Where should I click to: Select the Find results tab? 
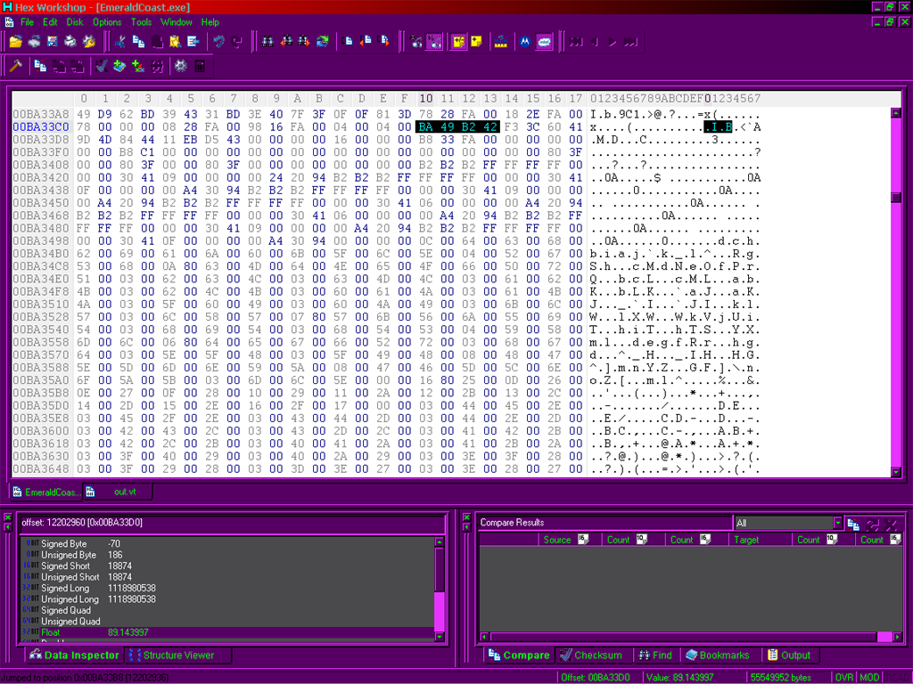coord(655,655)
